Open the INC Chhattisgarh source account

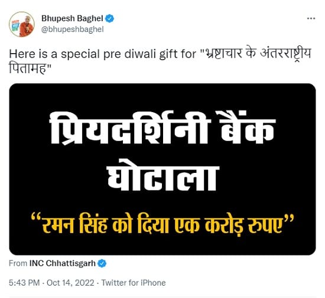click(63, 263)
